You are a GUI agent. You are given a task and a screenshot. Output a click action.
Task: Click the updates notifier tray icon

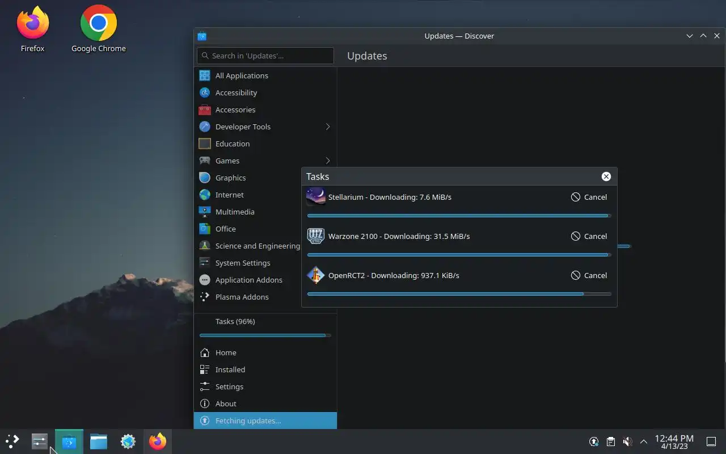tap(594, 442)
